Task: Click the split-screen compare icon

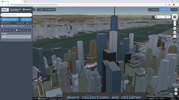Action: tap(175, 32)
